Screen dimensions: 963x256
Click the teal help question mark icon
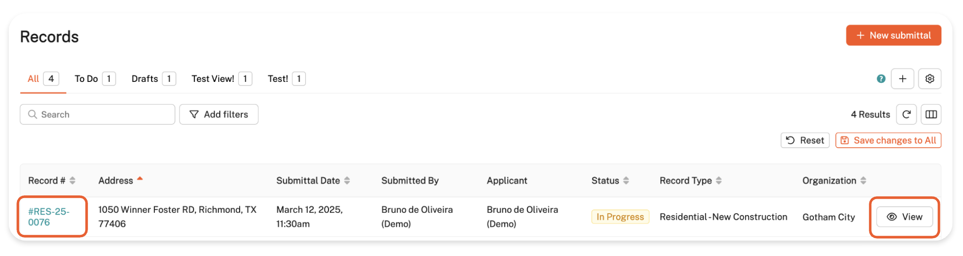click(x=881, y=79)
